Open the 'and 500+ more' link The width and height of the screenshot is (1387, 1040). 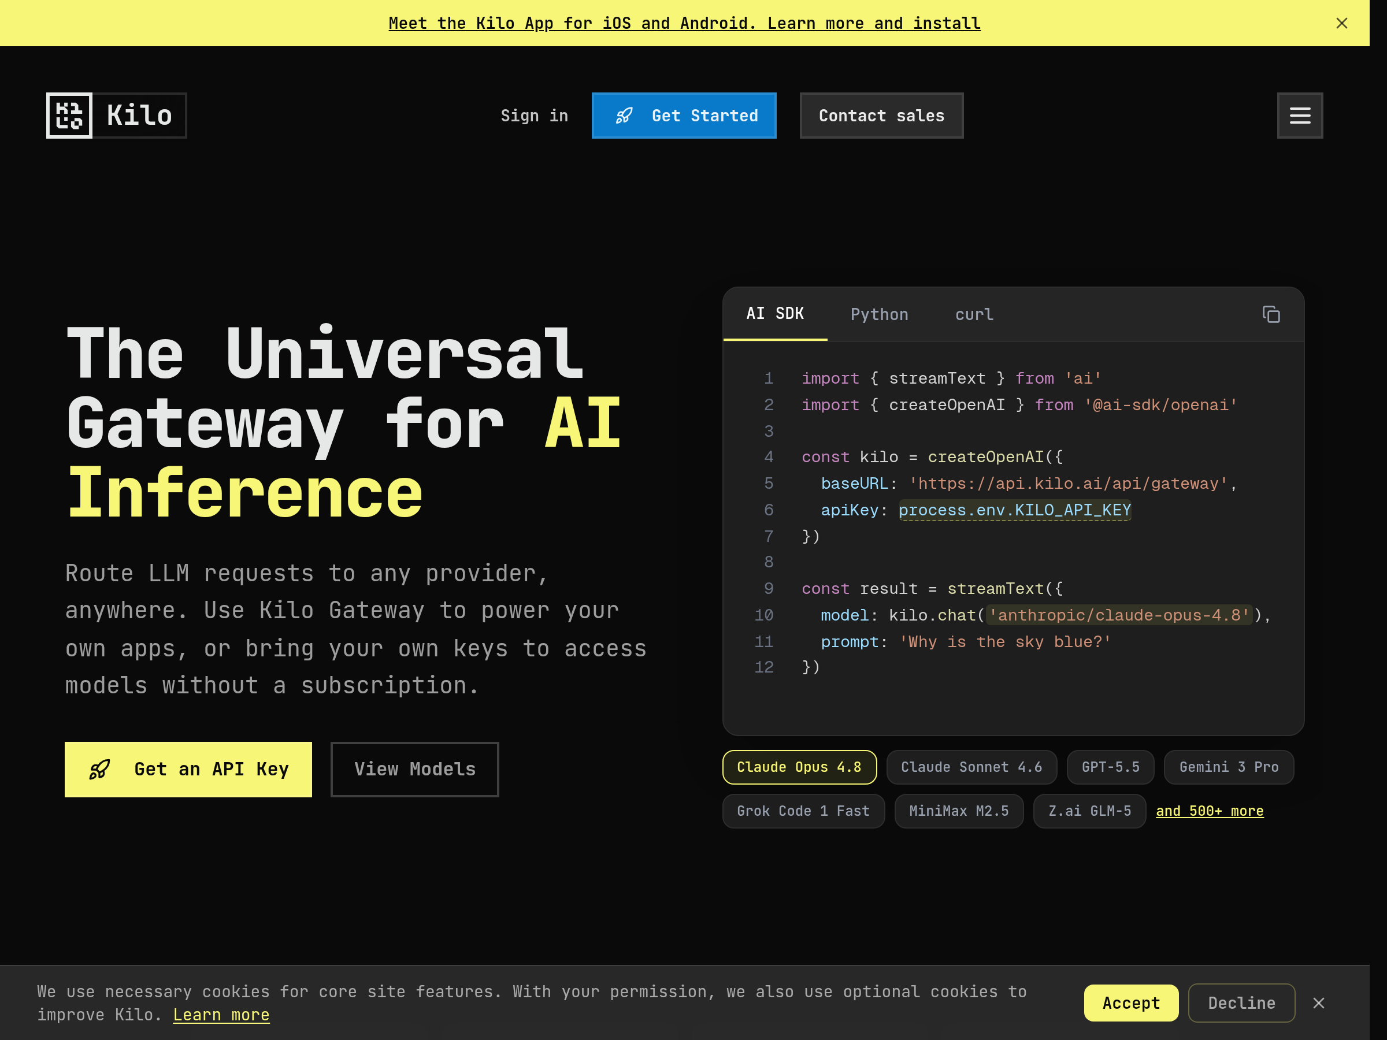pos(1210,811)
